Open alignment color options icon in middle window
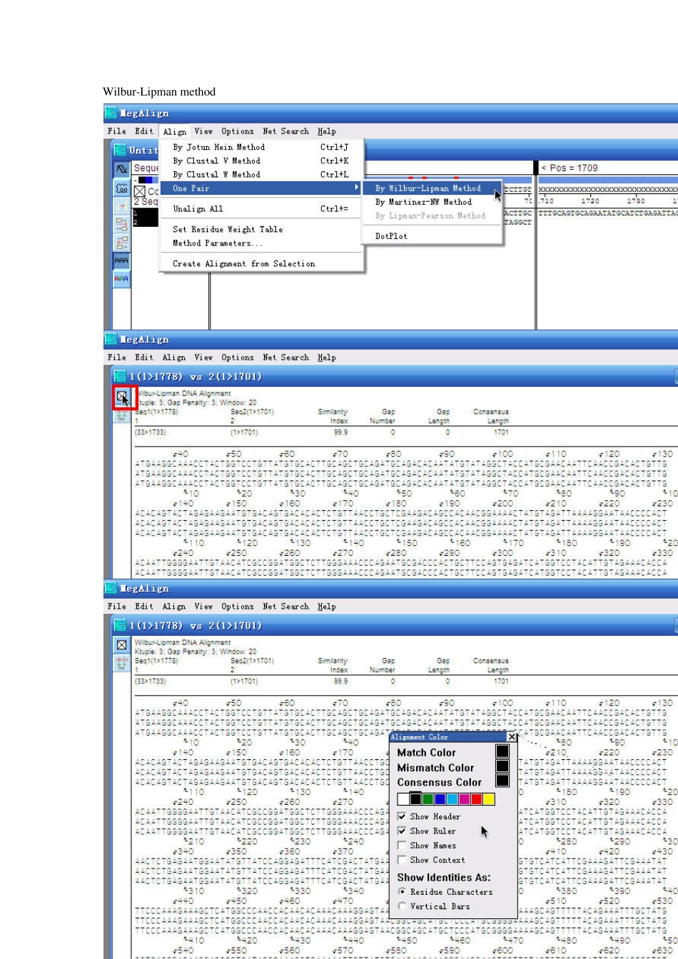Screen dimensions: 678x959 (122, 396)
